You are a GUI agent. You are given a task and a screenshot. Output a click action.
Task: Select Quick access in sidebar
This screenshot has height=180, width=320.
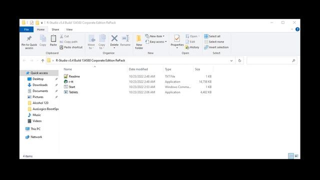pyautogui.click(x=39, y=73)
